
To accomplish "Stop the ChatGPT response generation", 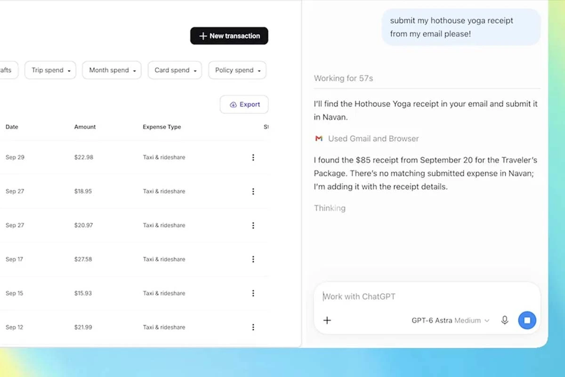I will coord(527,320).
